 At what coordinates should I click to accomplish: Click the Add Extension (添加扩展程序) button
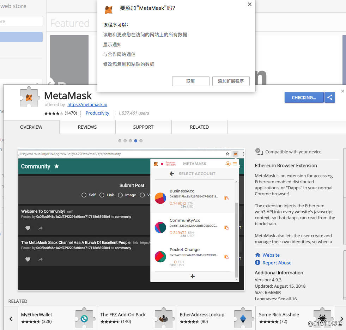(x=231, y=81)
